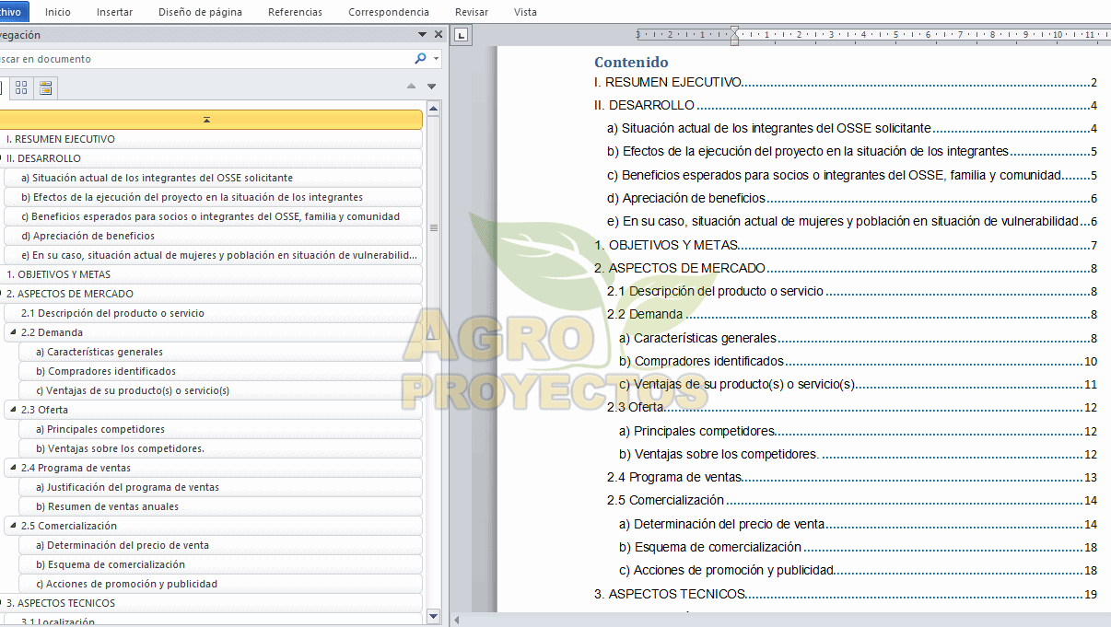The width and height of the screenshot is (1111, 627).
Task: Click navigation pane scrollbar up arrow
Action: (433, 109)
